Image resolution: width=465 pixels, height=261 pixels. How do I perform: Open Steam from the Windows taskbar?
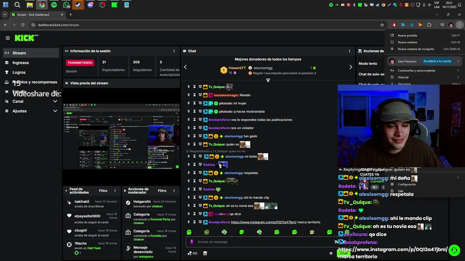pos(78,5)
